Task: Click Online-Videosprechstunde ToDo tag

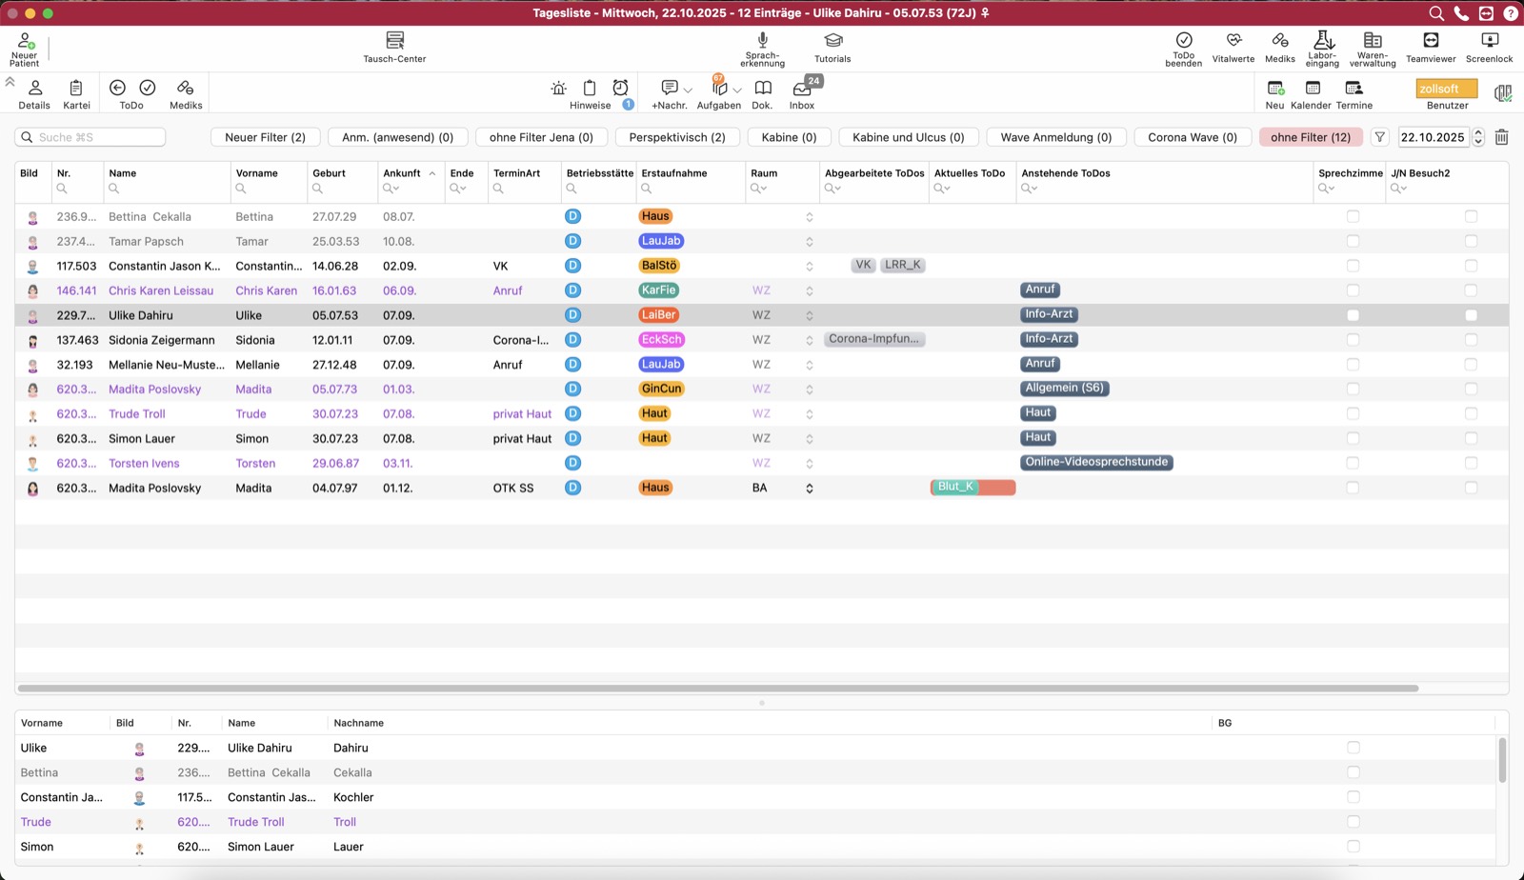Action: [1096, 462]
